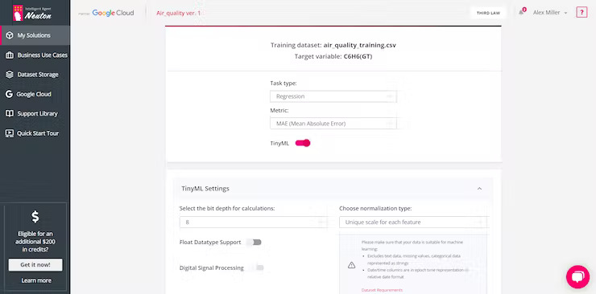Image resolution: width=596 pixels, height=294 pixels.
Task: Open Business Use Cases menu item
Action: click(35, 55)
